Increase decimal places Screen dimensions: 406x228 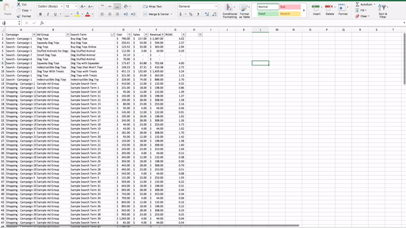click(x=207, y=14)
